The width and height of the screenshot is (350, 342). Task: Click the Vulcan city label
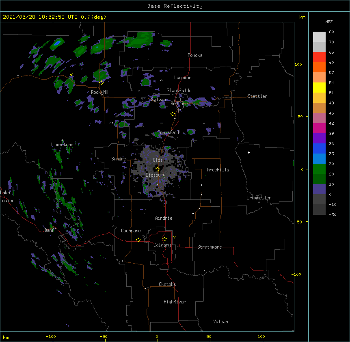[x=220, y=322]
